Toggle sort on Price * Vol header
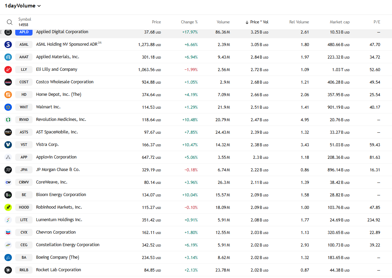Screen dimensions: 392x278 tap(257, 22)
